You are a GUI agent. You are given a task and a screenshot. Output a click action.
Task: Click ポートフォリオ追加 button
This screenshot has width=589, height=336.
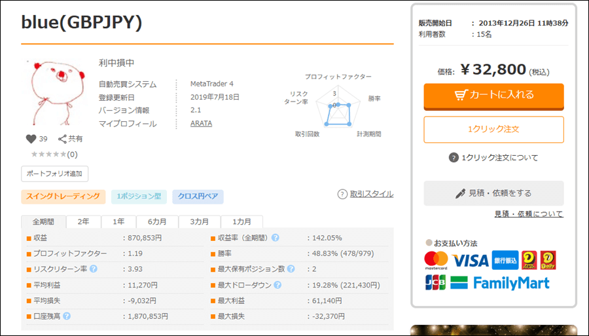pyautogui.click(x=54, y=174)
